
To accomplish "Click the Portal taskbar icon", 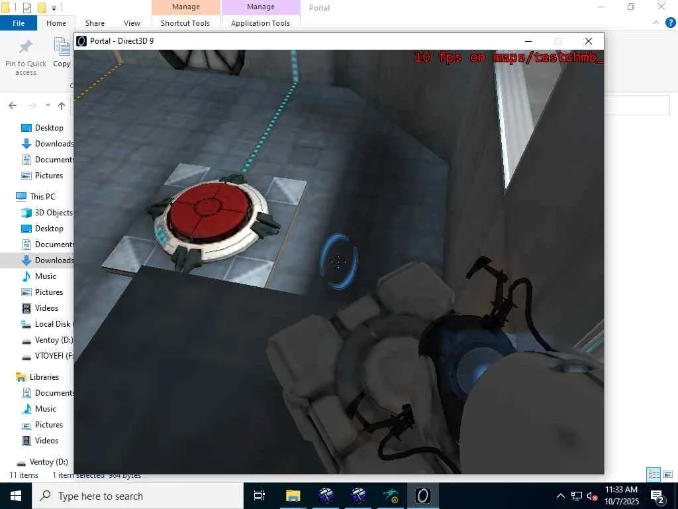I will pyautogui.click(x=423, y=496).
